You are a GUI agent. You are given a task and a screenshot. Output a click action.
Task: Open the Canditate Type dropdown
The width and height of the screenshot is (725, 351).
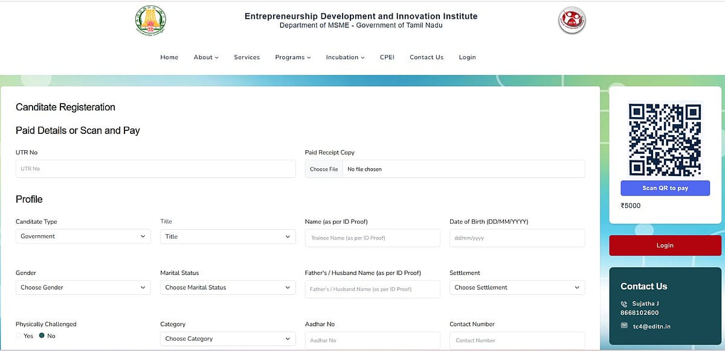pyautogui.click(x=83, y=236)
